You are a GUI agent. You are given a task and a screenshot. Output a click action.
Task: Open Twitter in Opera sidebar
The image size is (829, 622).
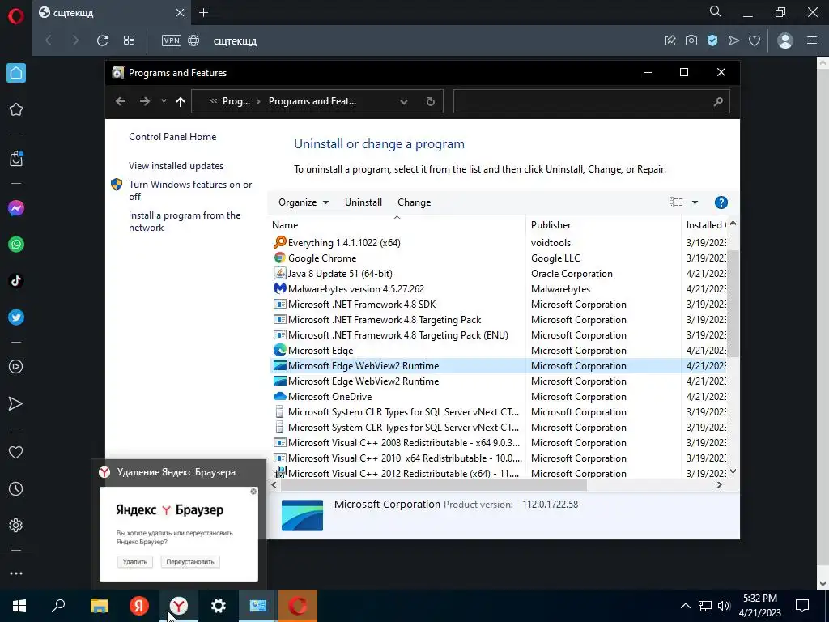pyautogui.click(x=16, y=317)
